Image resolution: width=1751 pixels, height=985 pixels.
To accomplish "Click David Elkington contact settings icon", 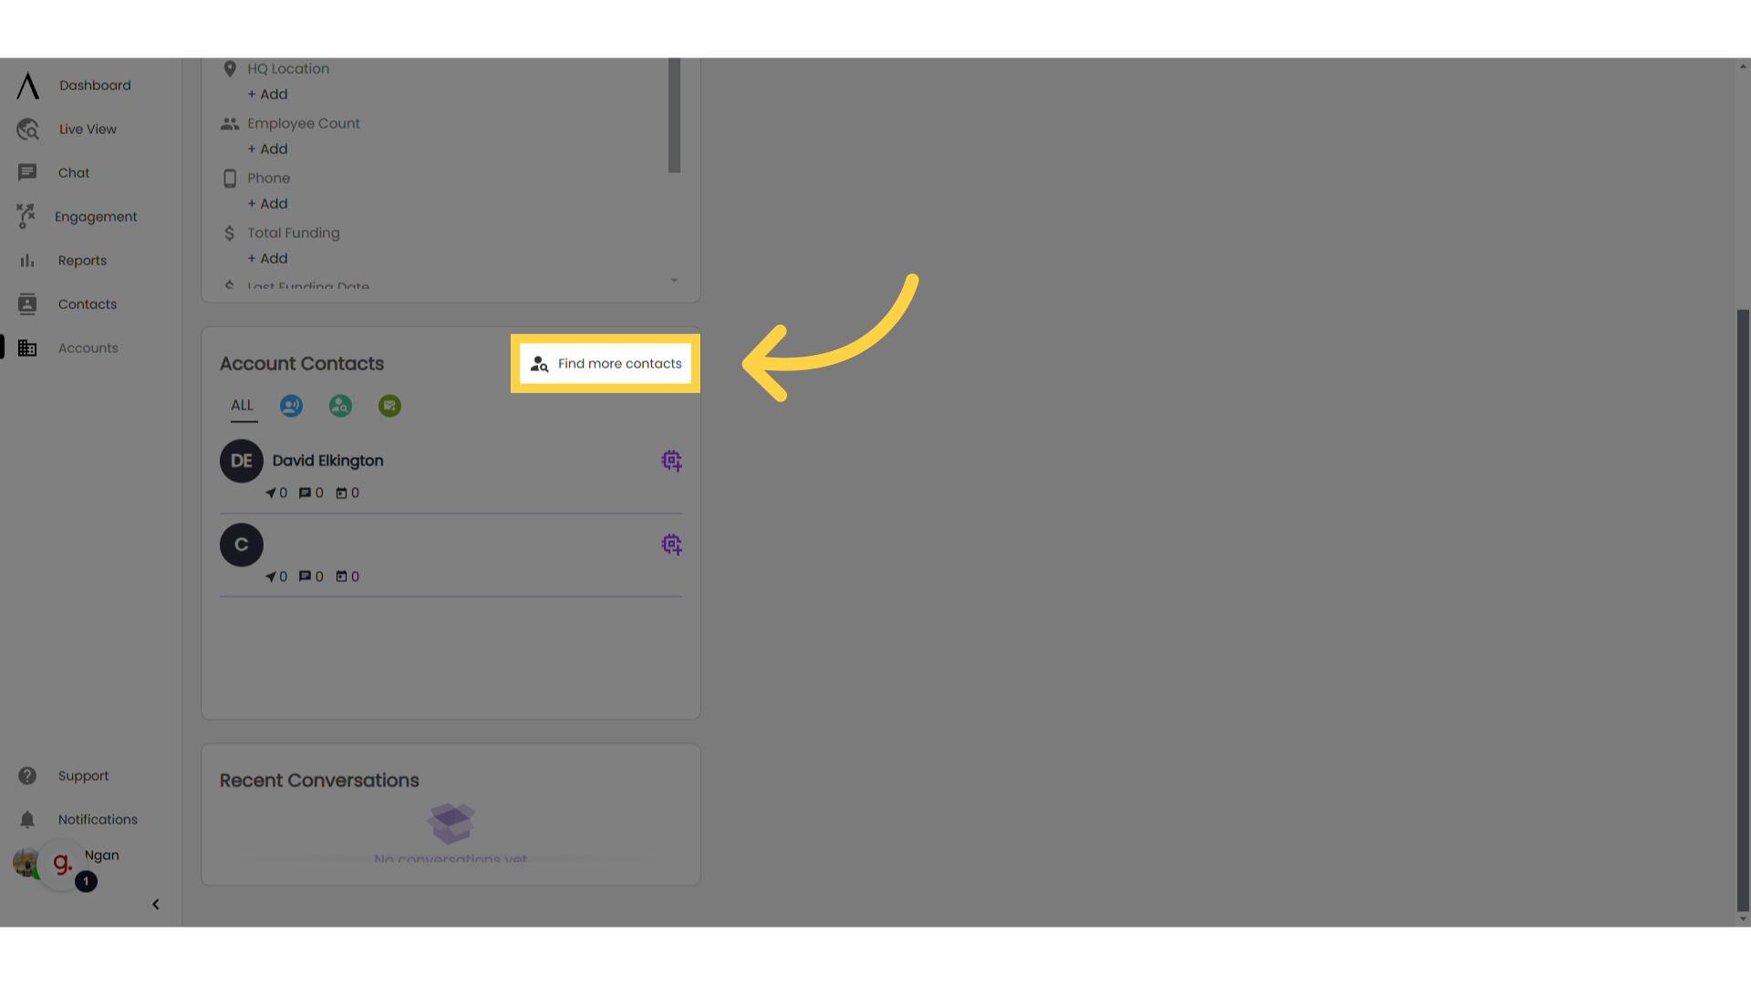I will point(671,461).
